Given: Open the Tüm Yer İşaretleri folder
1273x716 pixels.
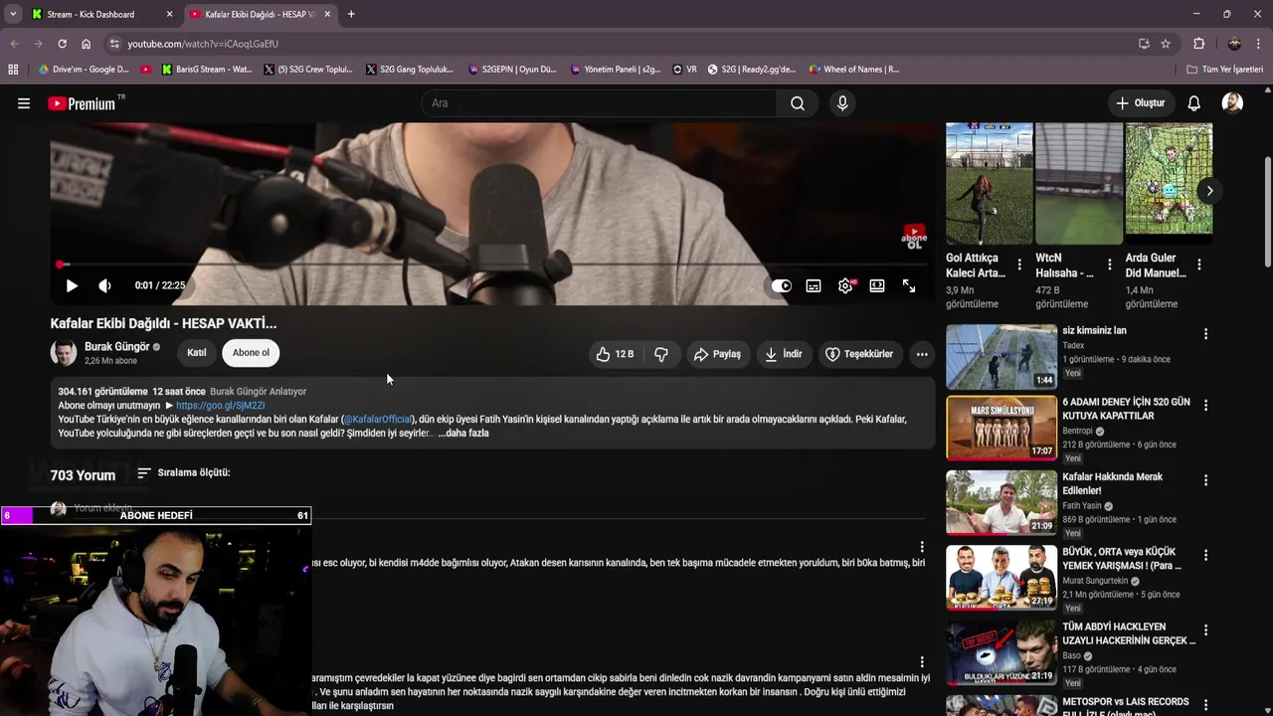Looking at the screenshot, I should 1225,70.
